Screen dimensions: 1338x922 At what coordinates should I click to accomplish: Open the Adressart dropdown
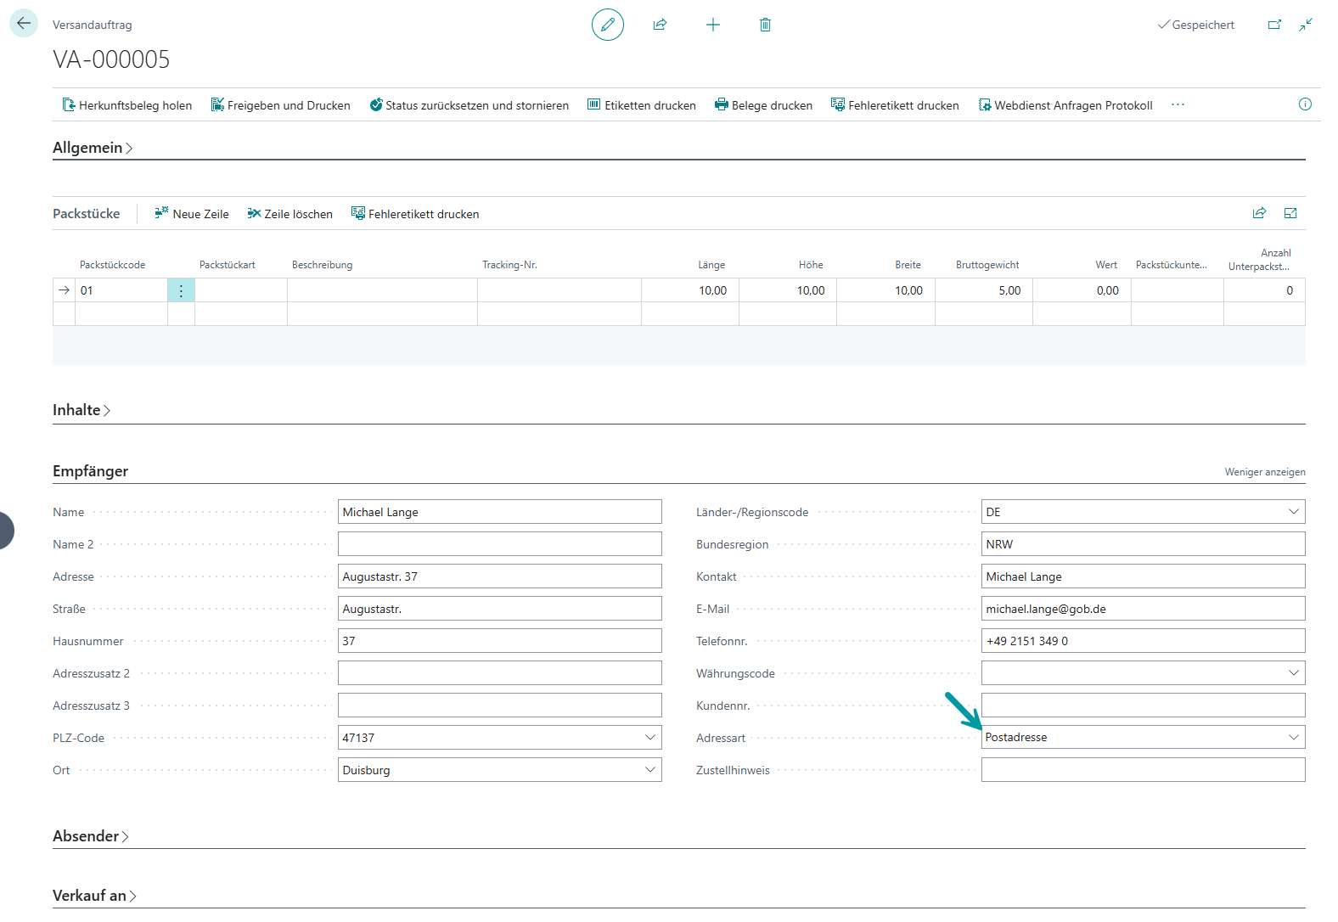[1293, 737]
